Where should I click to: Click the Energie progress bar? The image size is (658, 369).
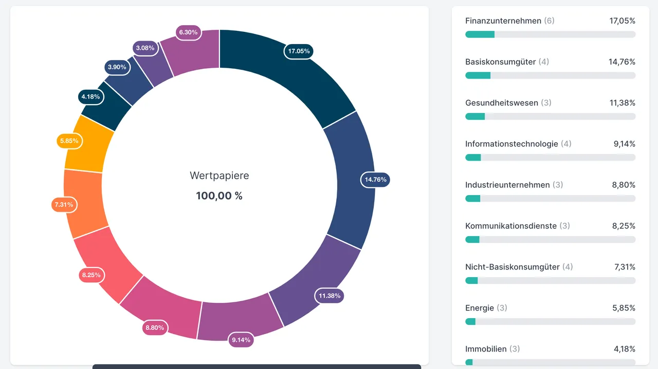click(550, 322)
